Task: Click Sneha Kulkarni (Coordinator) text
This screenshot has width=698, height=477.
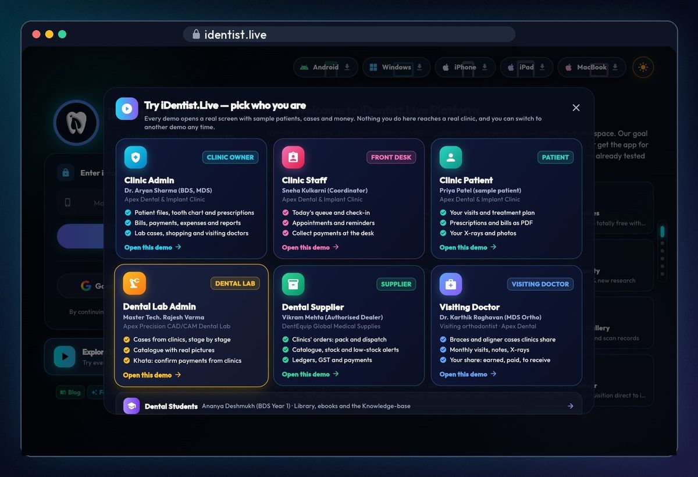Action: pyautogui.click(x=325, y=190)
